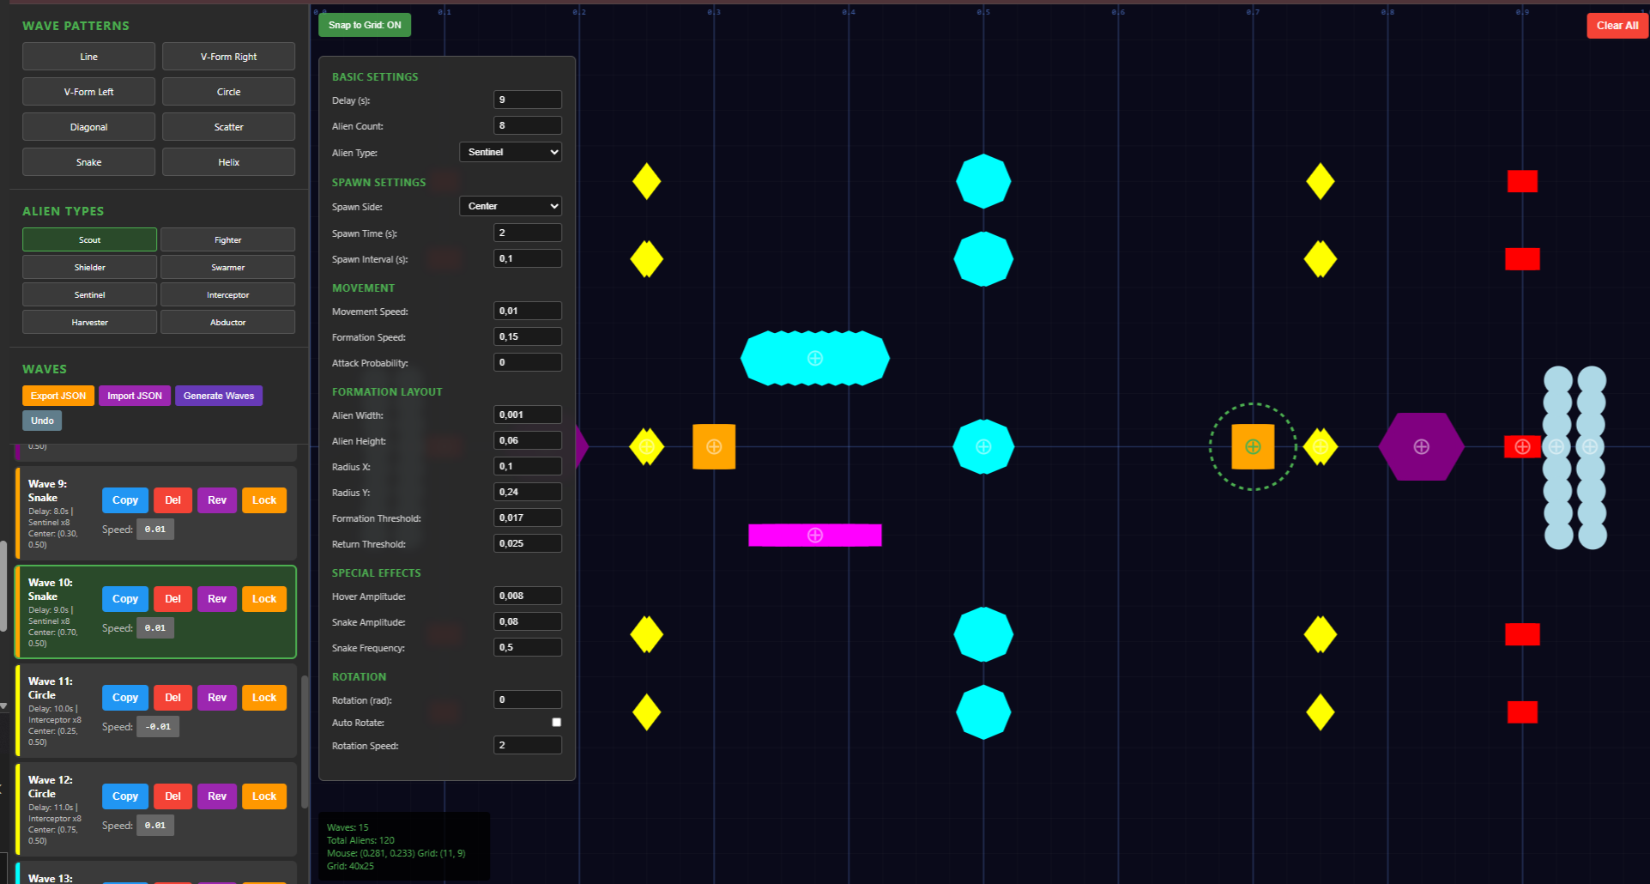
Task: Choose the Helix wave pattern
Action: pyautogui.click(x=228, y=162)
